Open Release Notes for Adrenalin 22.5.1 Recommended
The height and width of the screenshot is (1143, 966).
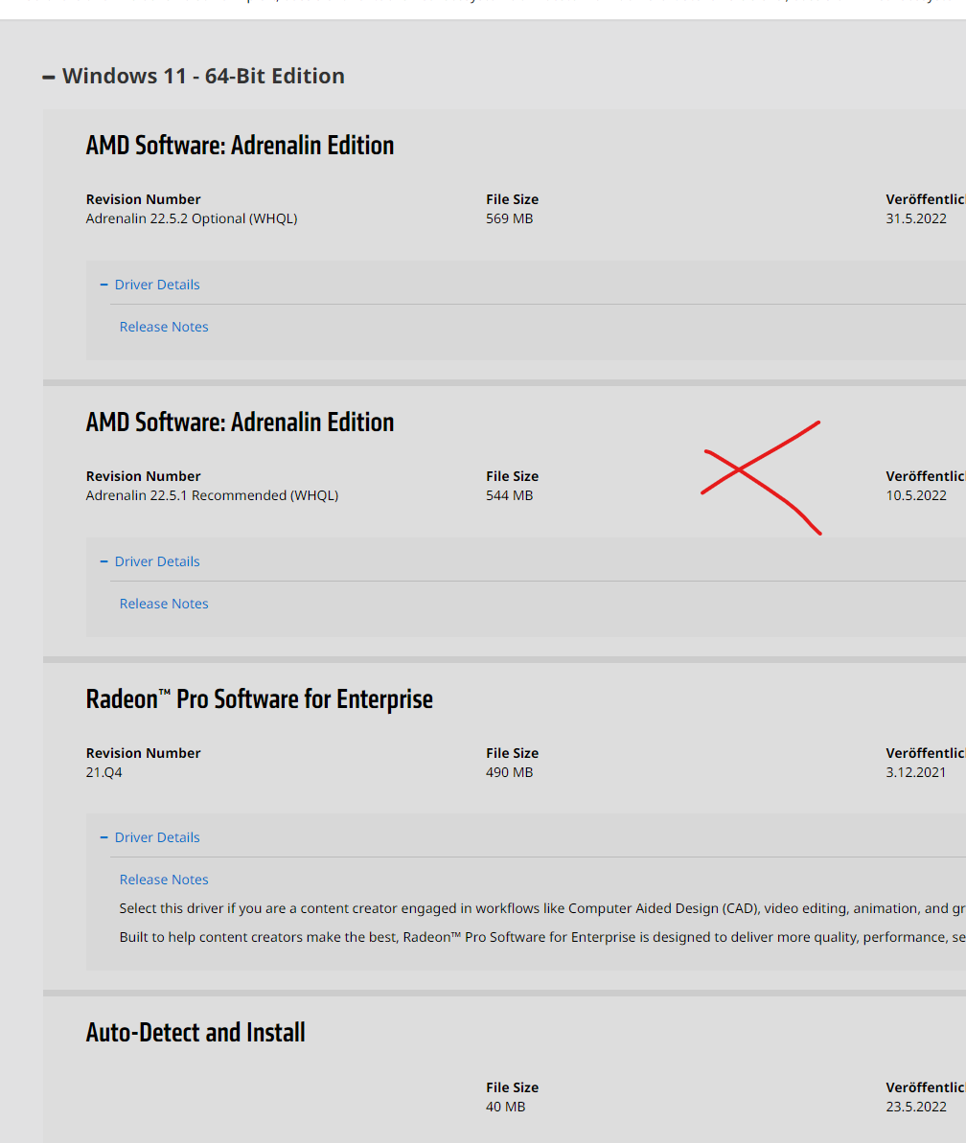tap(164, 604)
